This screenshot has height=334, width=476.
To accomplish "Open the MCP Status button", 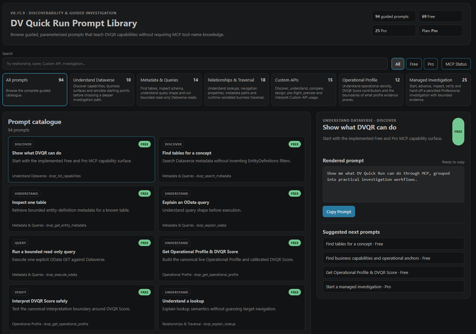I will 456,64.
